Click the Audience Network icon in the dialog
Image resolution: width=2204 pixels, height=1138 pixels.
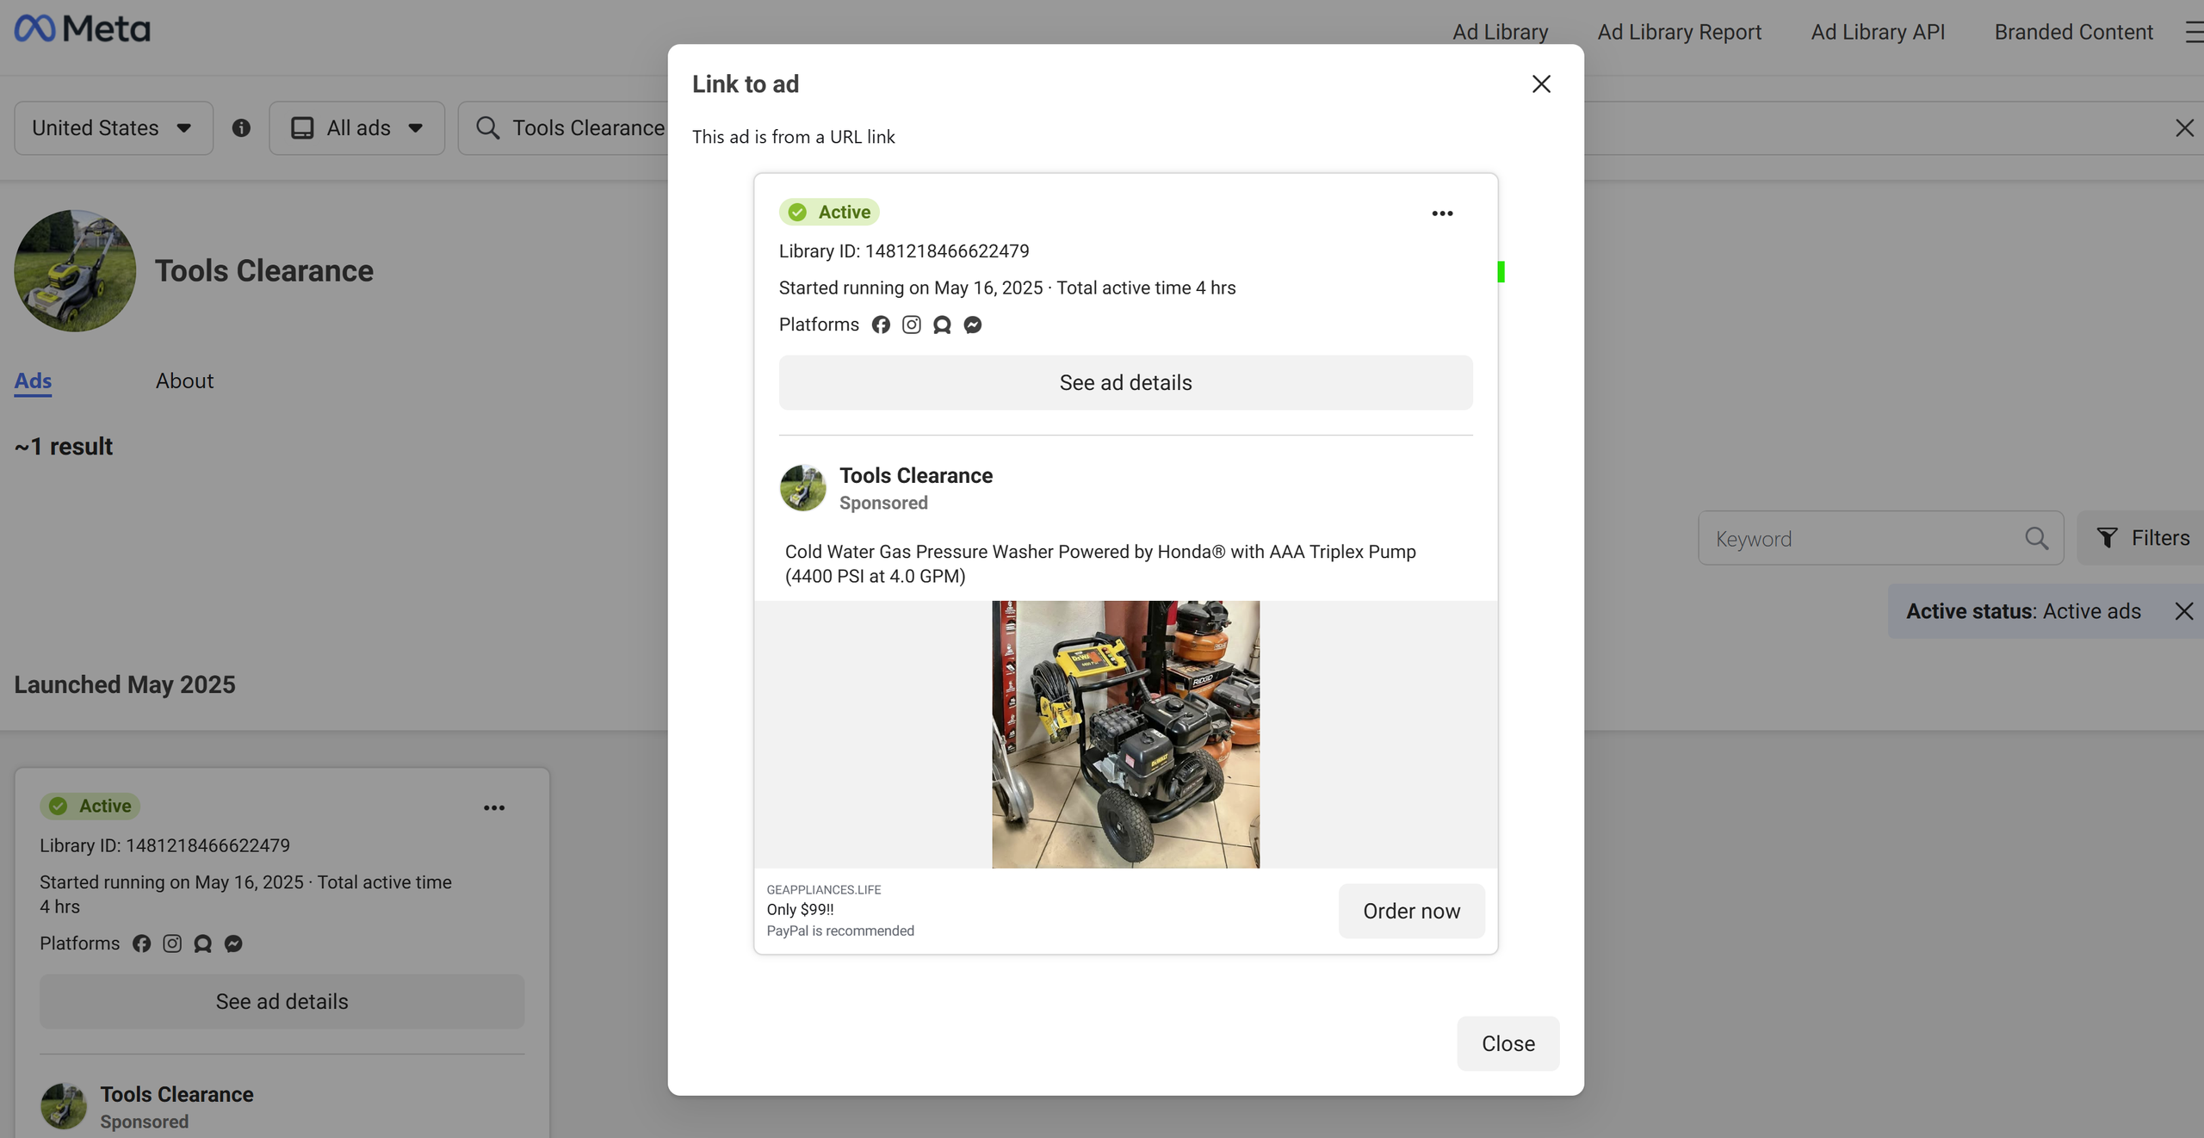click(x=942, y=325)
